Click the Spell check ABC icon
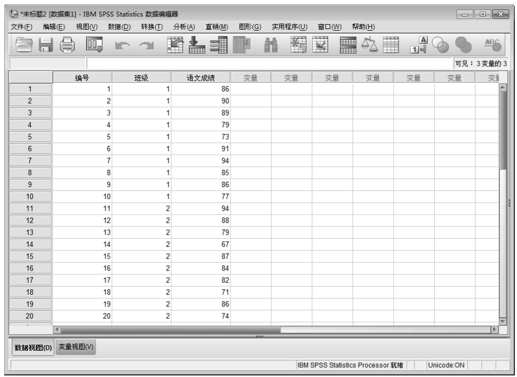This screenshot has height=377, width=517. point(493,45)
